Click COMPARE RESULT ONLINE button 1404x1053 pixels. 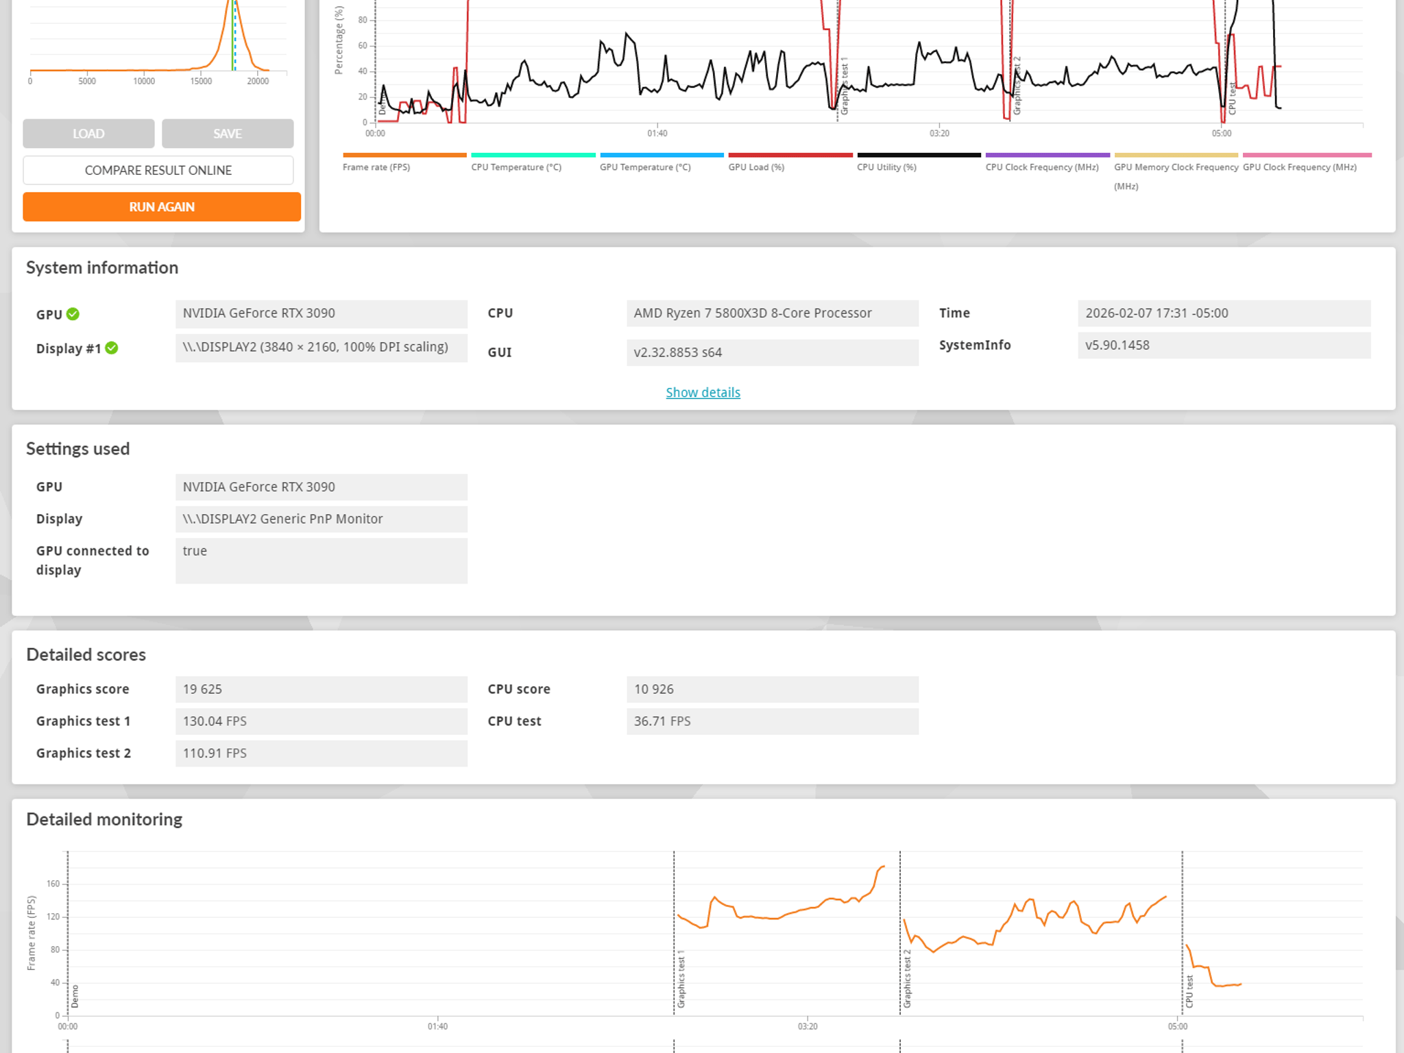[x=158, y=170]
